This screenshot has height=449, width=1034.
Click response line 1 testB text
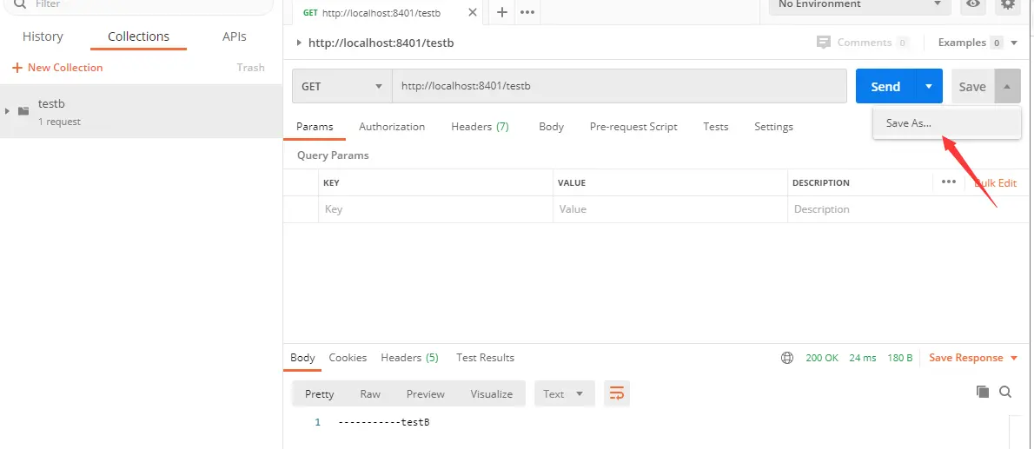click(384, 422)
